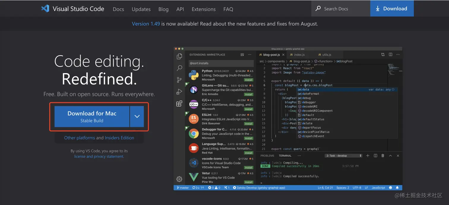This screenshot has height=205, width=449.
Task: Click the ESLint extension logo
Action: coord(194,119)
